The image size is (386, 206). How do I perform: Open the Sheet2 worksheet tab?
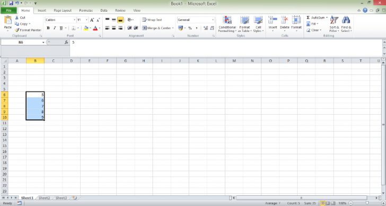click(45, 198)
